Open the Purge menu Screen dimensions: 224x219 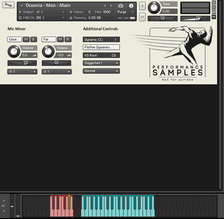tap(125, 12)
